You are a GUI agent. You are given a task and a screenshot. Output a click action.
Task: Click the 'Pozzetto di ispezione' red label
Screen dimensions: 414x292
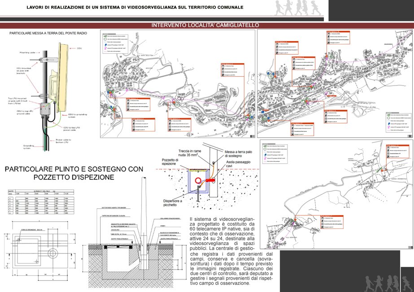pos(170,162)
